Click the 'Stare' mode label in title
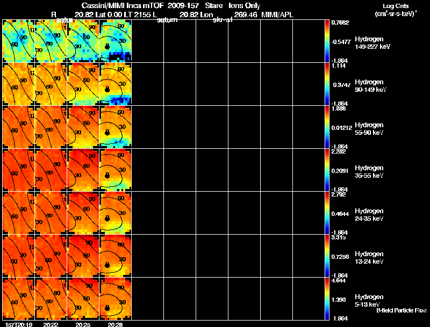The image size is (430, 327). click(213, 5)
